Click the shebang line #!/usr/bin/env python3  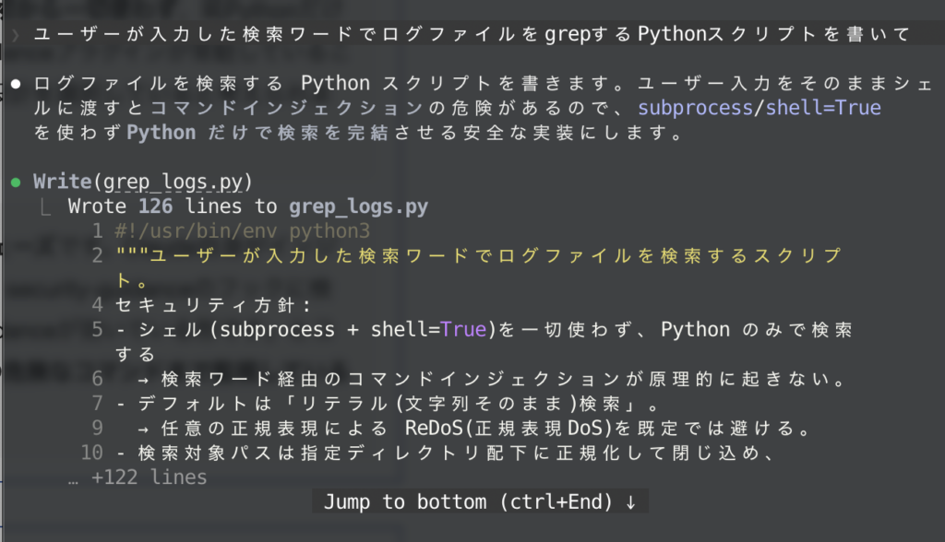(243, 231)
